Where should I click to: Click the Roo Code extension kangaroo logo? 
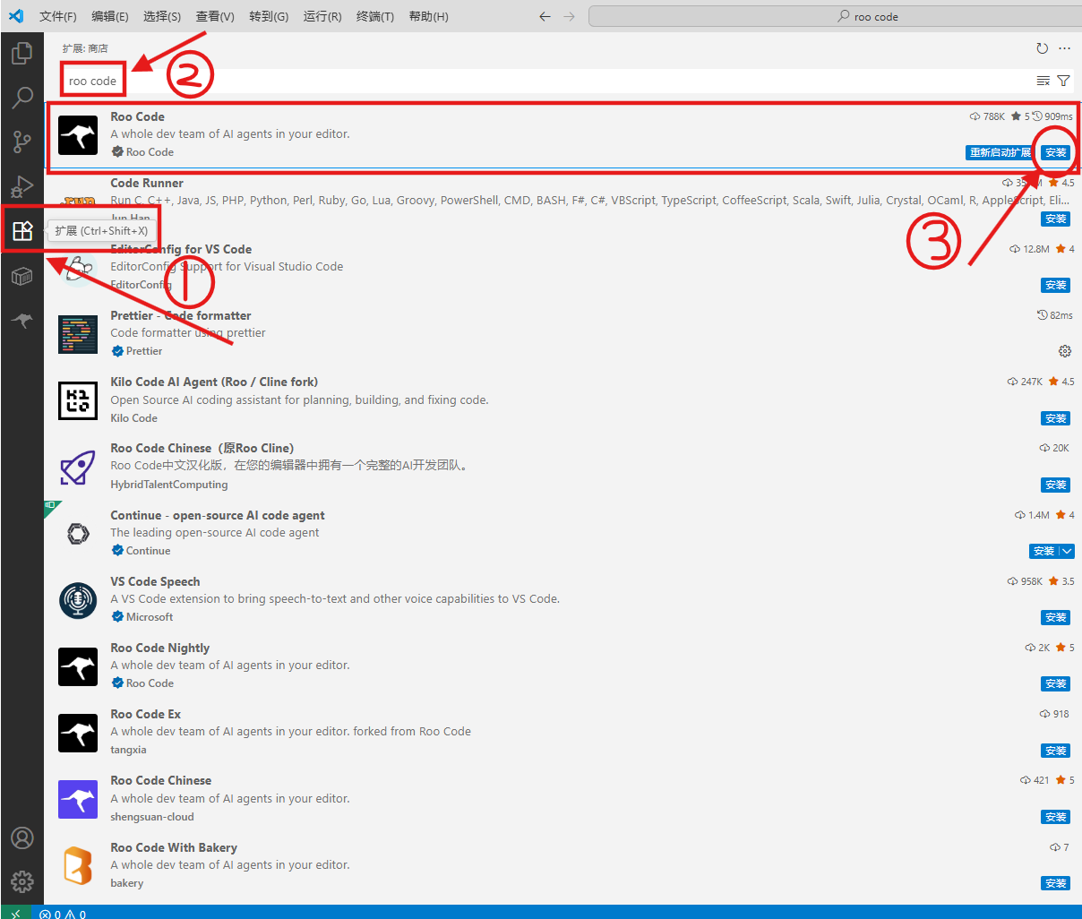pos(78,135)
